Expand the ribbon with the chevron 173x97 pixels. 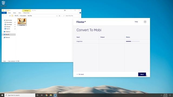click(x=78, y=13)
